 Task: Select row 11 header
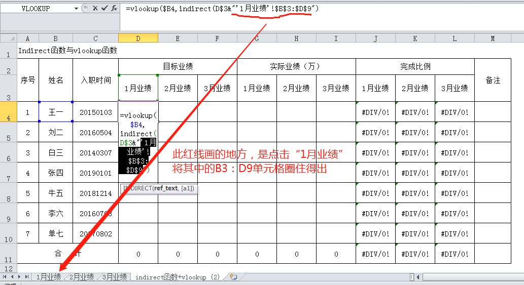pos(8,254)
